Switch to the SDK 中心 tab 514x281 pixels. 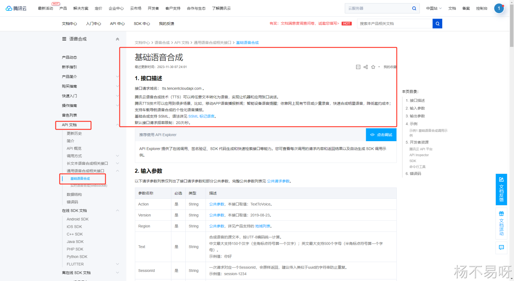142,24
